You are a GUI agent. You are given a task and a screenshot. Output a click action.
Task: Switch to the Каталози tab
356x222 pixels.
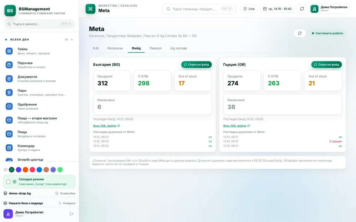pyautogui.click(x=115, y=48)
